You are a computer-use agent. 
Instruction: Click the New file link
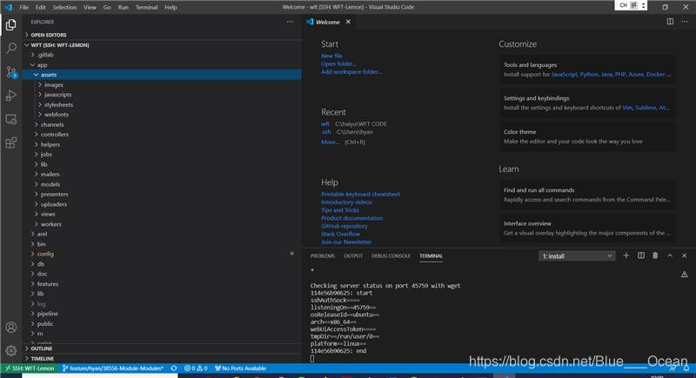coord(331,56)
